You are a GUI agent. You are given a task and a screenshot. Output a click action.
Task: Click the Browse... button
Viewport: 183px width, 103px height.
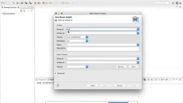pos(122,67)
